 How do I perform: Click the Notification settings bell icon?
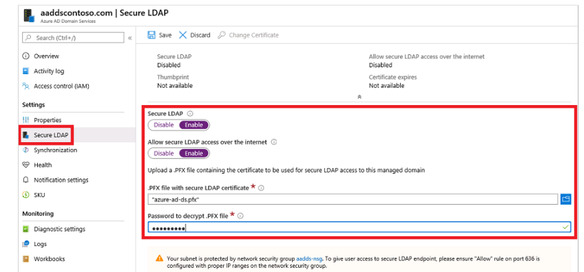point(25,180)
